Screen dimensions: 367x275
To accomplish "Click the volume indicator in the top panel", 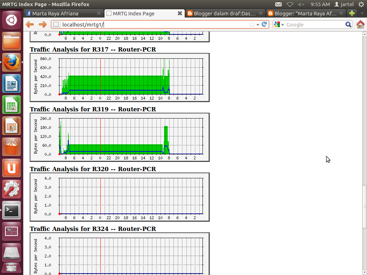I will (x=300, y=5).
